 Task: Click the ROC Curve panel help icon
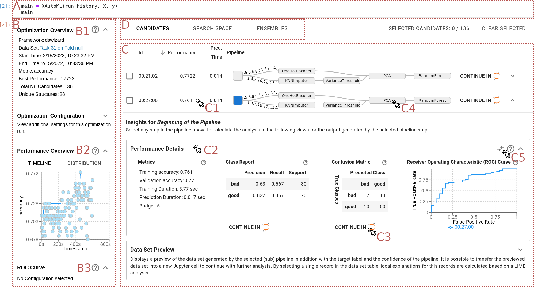point(96,268)
